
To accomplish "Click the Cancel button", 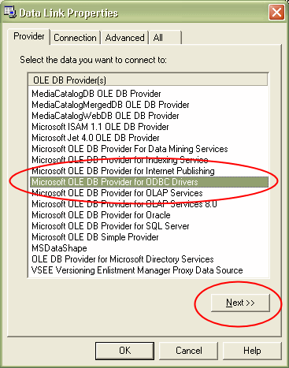I will pos(188,351).
